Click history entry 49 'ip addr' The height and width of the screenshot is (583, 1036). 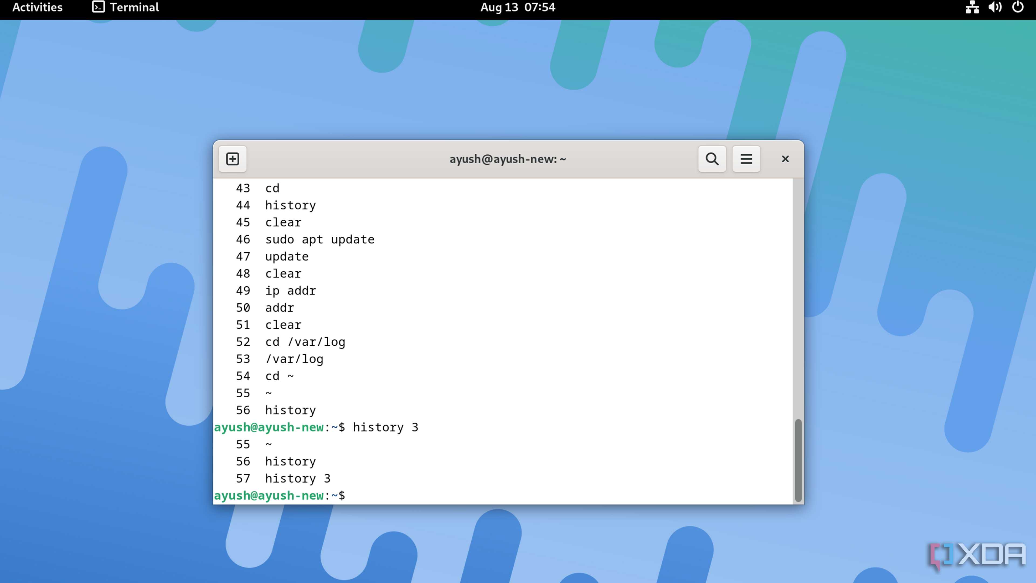pyautogui.click(x=290, y=290)
